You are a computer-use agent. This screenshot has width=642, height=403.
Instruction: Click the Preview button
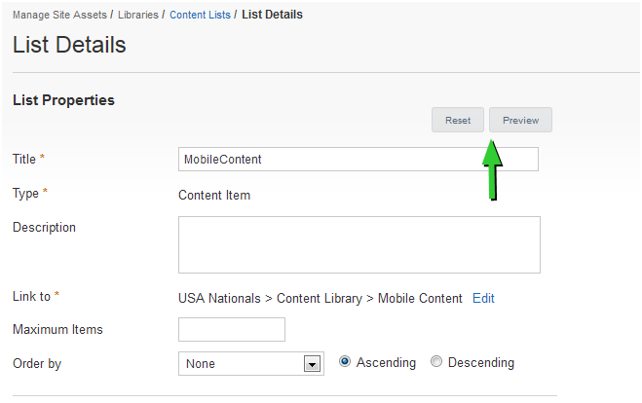pos(520,120)
